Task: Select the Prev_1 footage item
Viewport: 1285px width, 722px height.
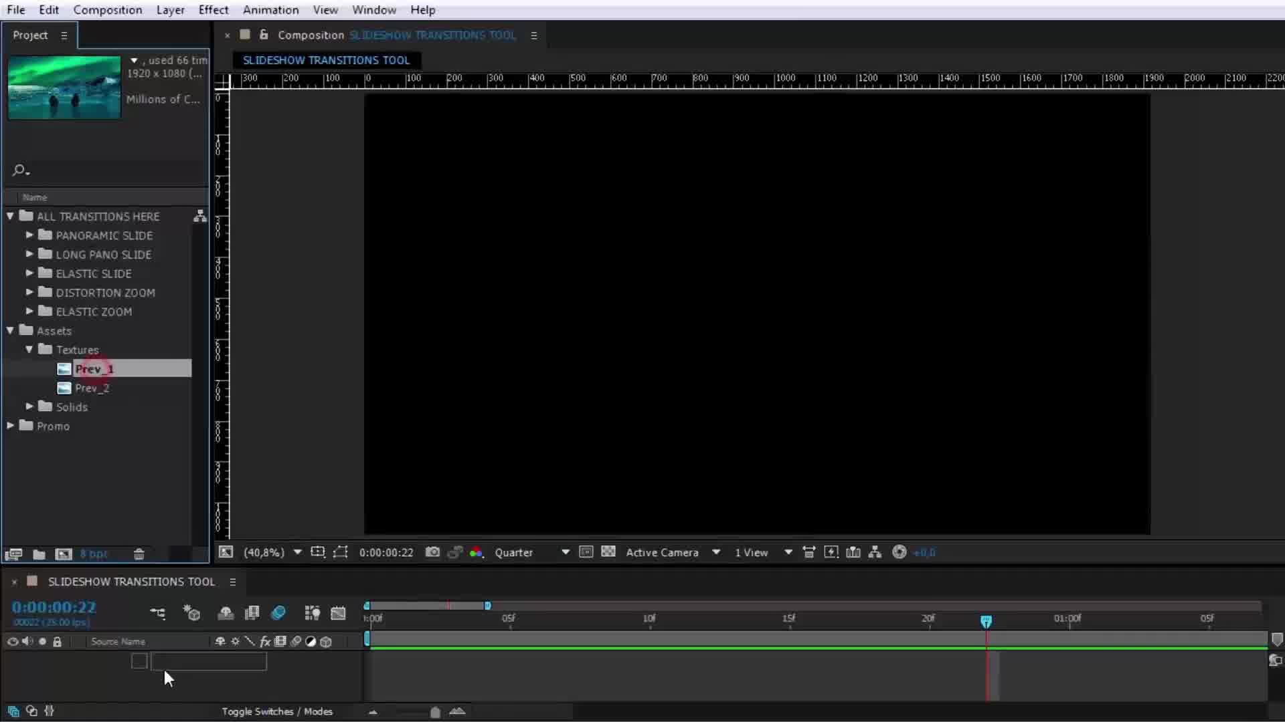Action: (x=94, y=369)
